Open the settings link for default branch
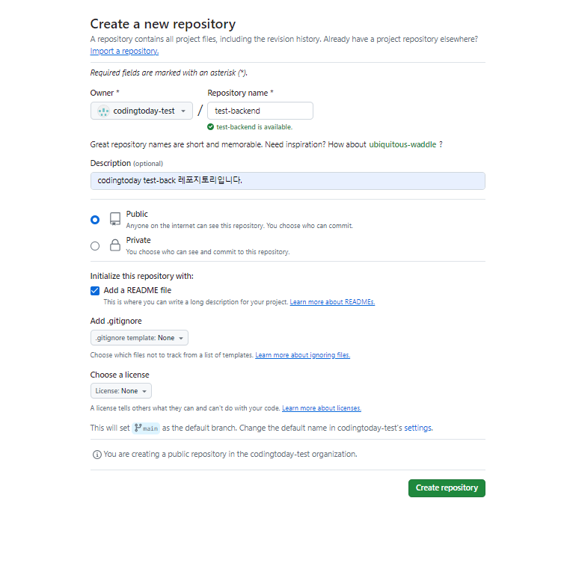This screenshot has height=572, width=567. click(417, 428)
